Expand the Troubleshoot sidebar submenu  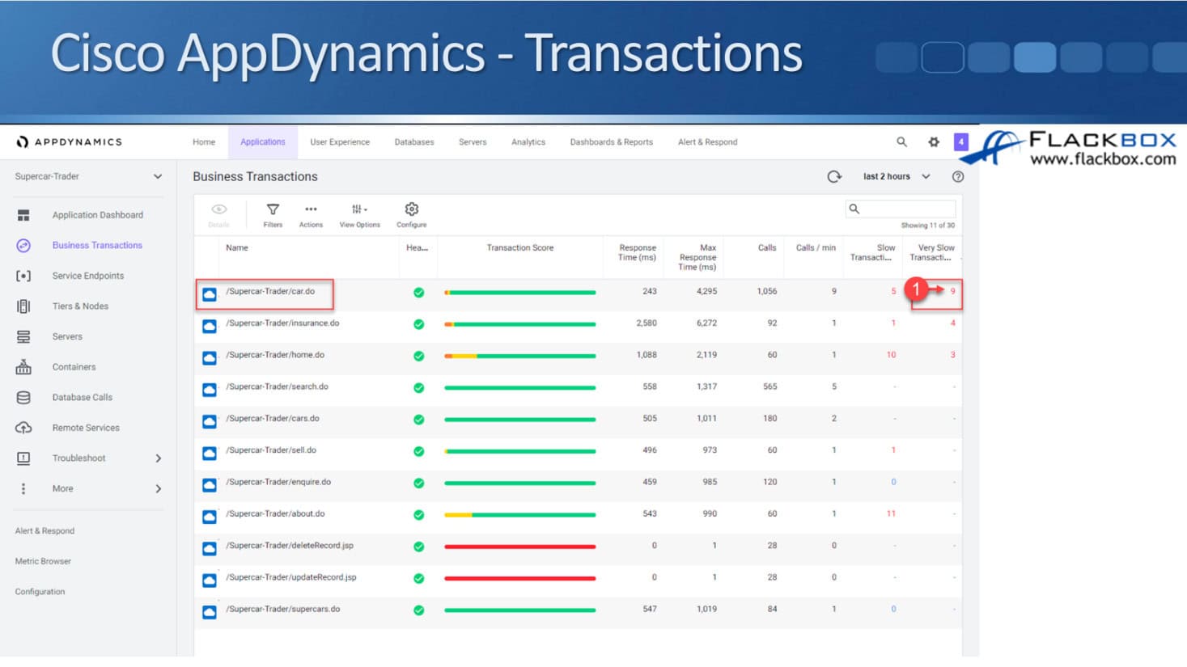158,458
